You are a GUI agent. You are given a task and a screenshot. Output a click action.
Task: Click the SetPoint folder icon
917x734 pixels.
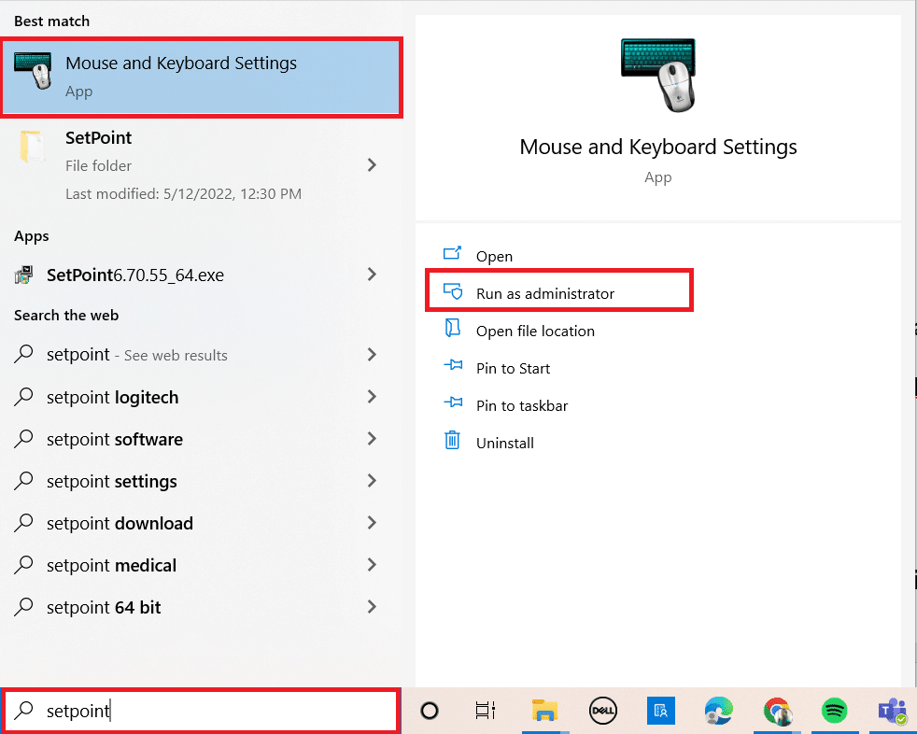pos(32,147)
